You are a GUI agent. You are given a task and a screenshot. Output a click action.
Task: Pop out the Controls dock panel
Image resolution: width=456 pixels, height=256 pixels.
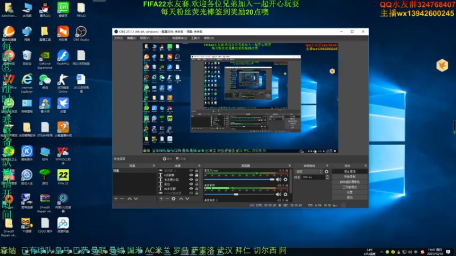click(x=365, y=166)
